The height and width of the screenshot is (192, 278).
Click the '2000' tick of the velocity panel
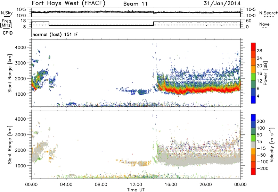click(21, 150)
